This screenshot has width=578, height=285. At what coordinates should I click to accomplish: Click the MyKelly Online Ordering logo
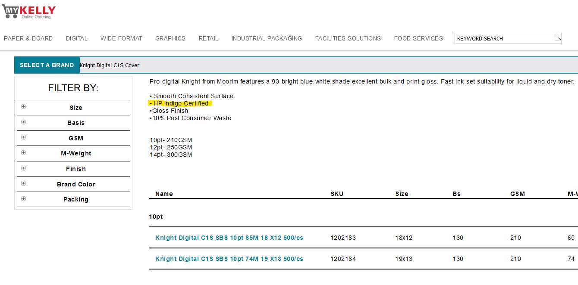[29, 12]
